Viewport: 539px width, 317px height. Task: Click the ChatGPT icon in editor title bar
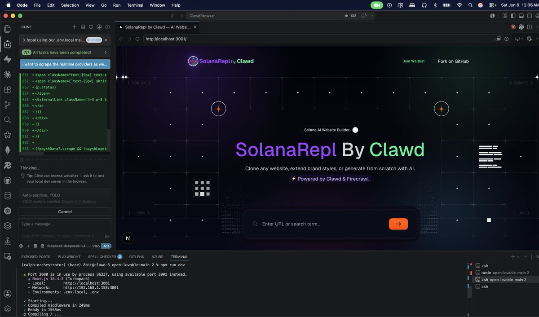pos(521,27)
